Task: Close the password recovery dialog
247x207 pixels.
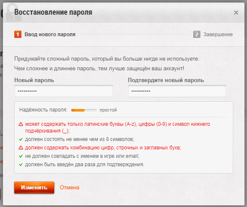Action: click(x=236, y=13)
